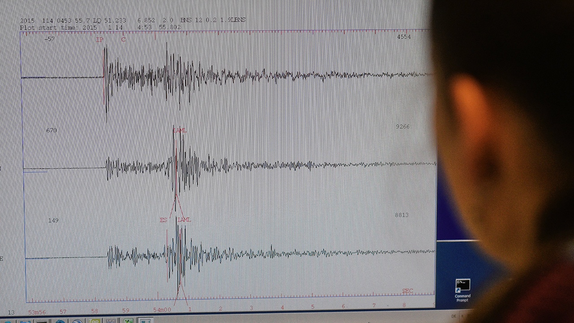The width and height of the screenshot is (574, 323).
Task: Click the amplitude value 4554
Action: point(404,37)
